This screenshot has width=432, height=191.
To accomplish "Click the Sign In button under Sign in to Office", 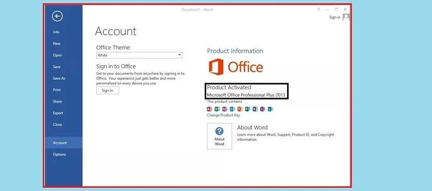I will pyautogui.click(x=107, y=90).
